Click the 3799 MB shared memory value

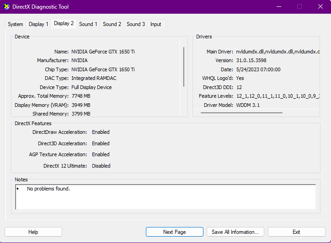coord(81,114)
